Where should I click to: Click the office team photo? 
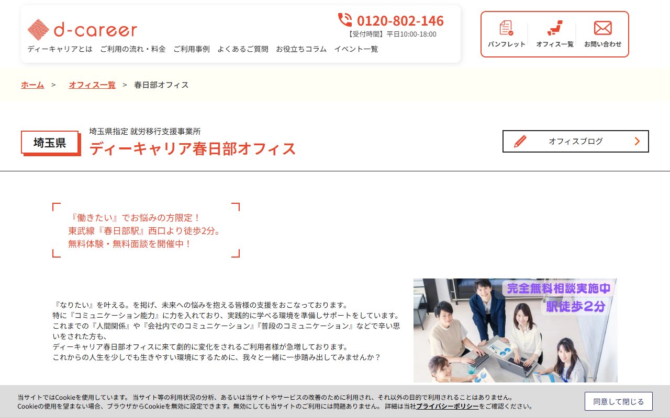516,330
